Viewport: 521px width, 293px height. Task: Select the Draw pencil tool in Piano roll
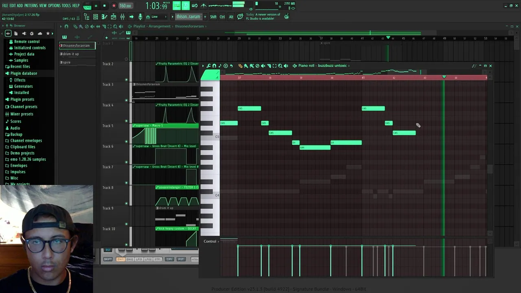pyautogui.click(x=241, y=66)
